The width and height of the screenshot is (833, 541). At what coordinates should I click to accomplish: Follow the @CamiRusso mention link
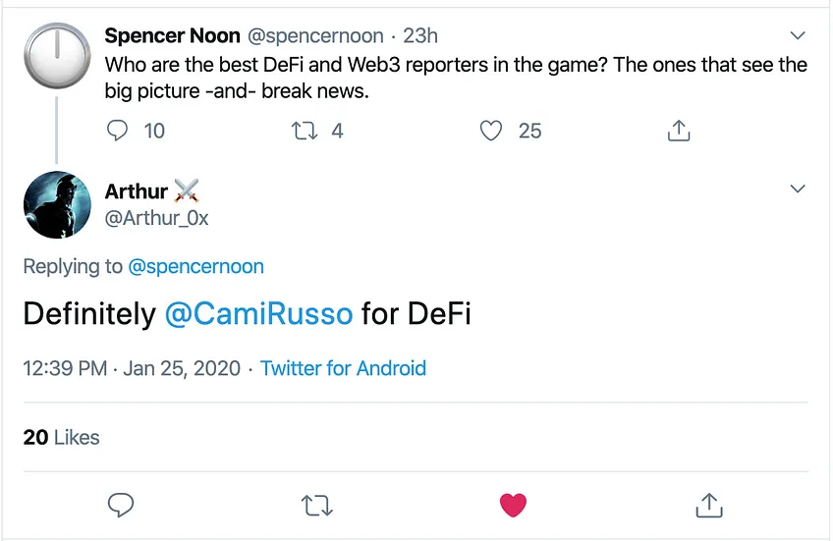tap(258, 313)
